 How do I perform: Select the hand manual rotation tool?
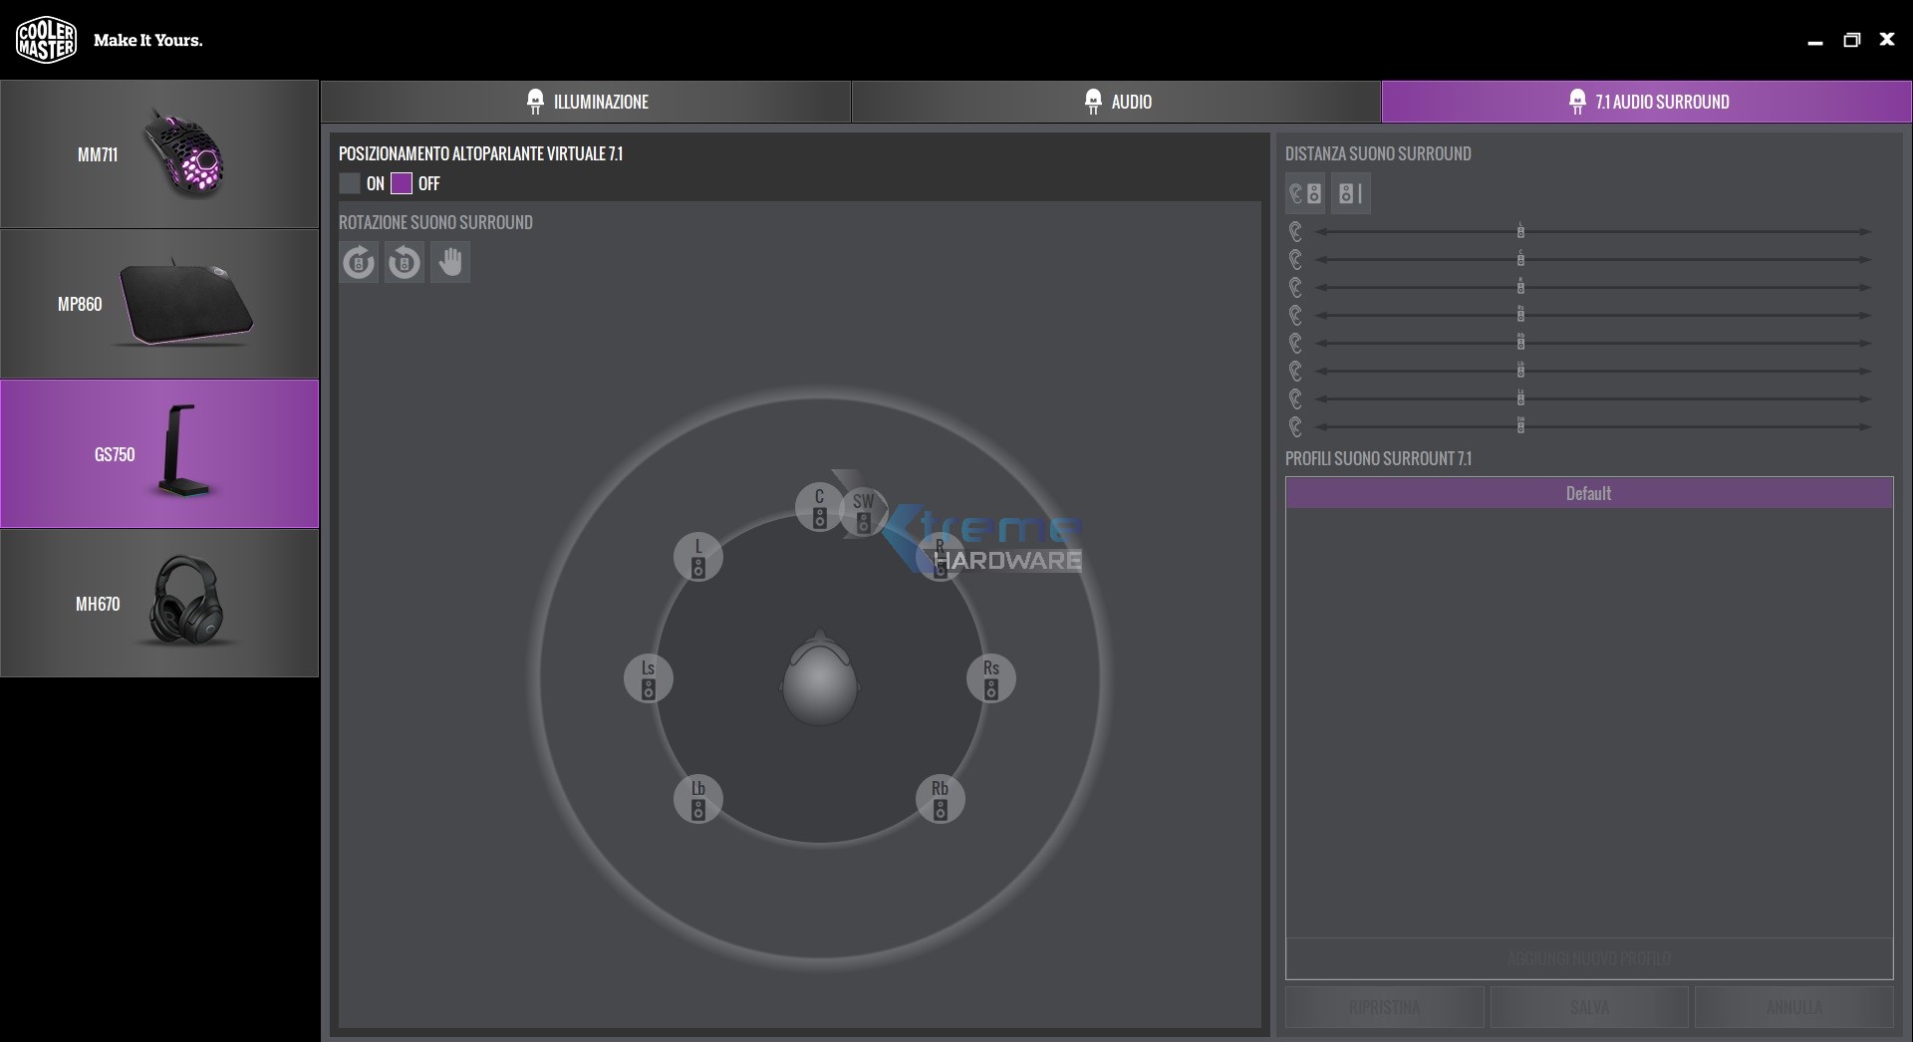tap(450, 263)
